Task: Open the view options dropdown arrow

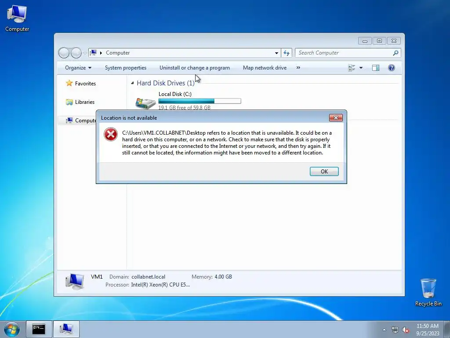Action: click(x=361, y=68)
